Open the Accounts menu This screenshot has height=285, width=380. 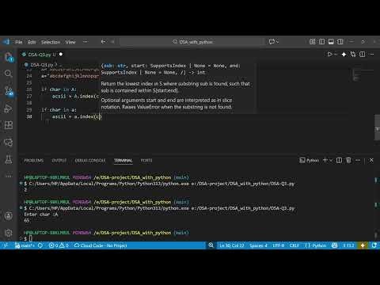coord(9,216)
